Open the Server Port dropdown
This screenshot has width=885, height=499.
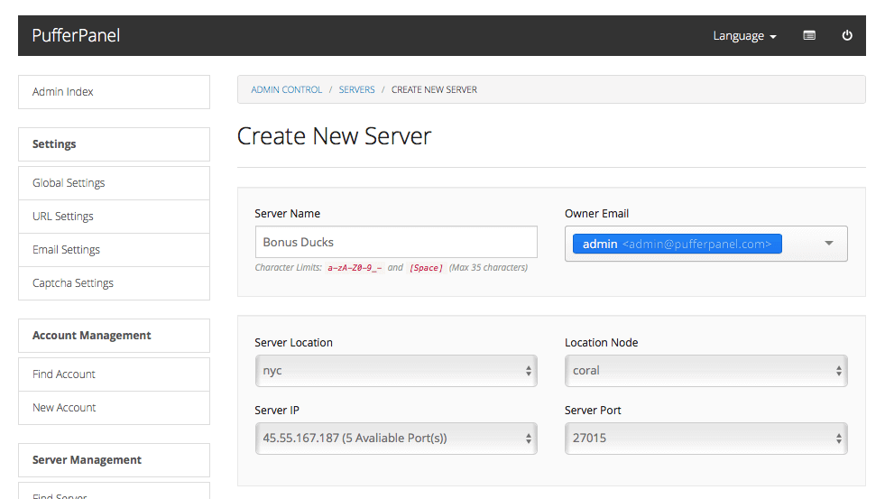coord(705,439)
